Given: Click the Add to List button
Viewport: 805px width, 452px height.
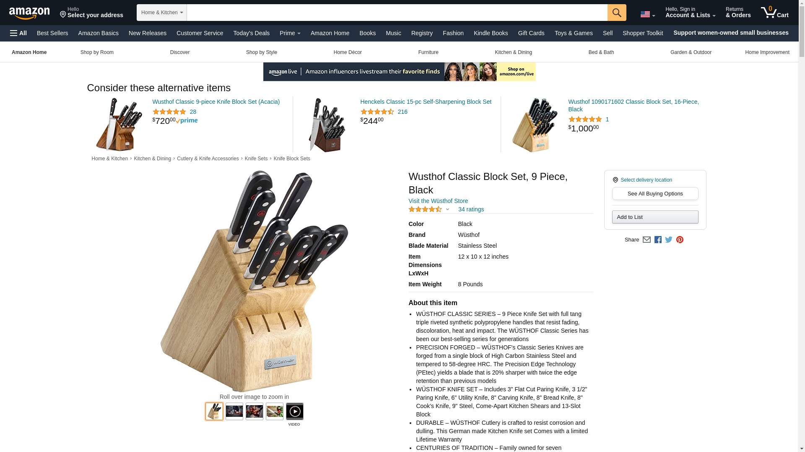Looking at the screenshot, I should 655,217.
